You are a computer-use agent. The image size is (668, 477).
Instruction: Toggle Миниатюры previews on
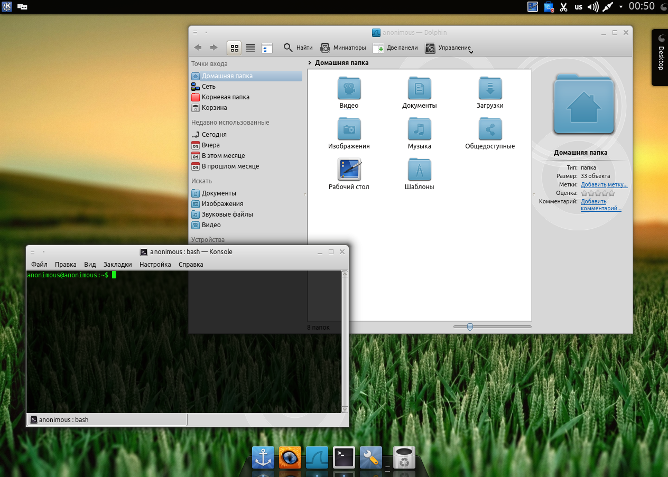coord(342,48)
